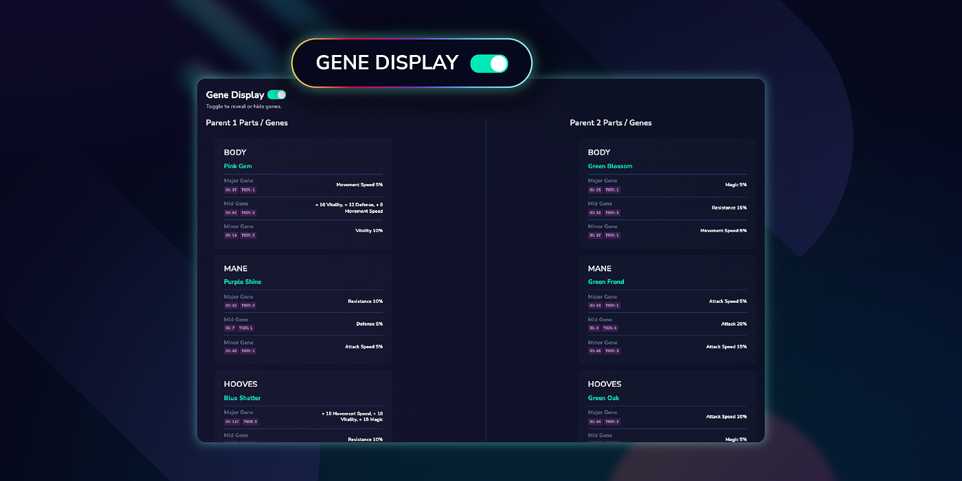962x481 pixels.
Task: Click 'ID: 45' badge under Green Frond Minor Gene
Action: (595, 350)
